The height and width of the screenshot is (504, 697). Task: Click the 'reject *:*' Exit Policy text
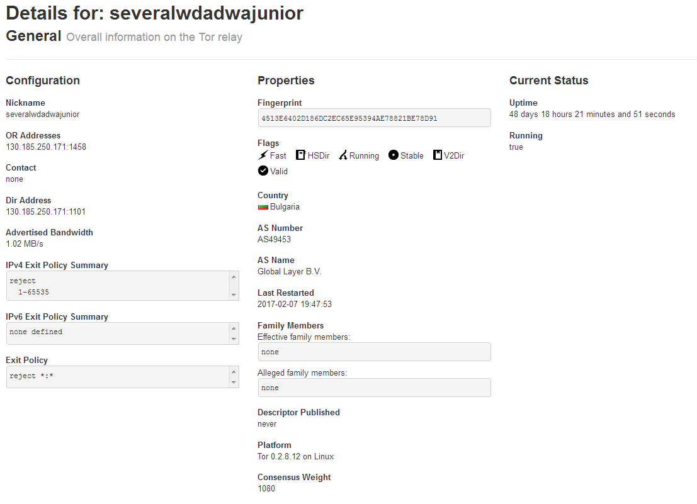pyautogui.click(x=36, y=376)
